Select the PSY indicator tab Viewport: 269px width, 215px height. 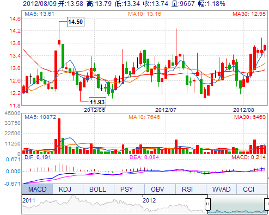click(126, 189)
